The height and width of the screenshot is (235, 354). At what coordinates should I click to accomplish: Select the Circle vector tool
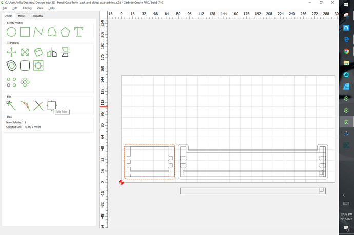coord(11,32)
